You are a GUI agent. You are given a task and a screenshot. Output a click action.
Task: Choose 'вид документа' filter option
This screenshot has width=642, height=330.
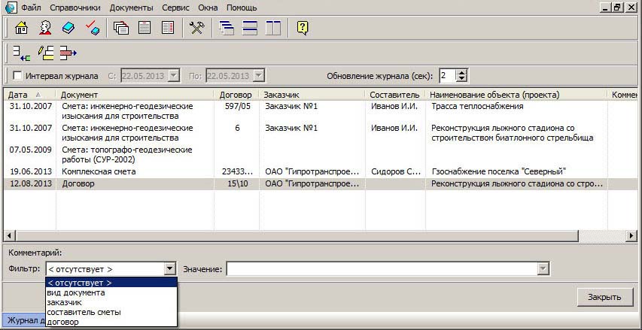111,292
